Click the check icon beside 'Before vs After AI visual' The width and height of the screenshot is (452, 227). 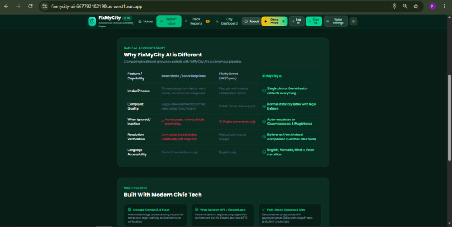264,137
